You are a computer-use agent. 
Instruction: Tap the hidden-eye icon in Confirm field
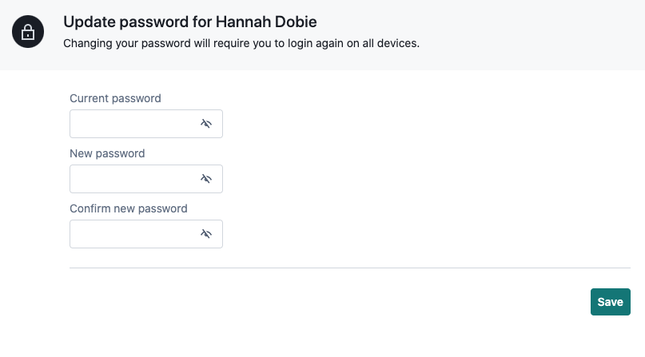tap(206, 234)
